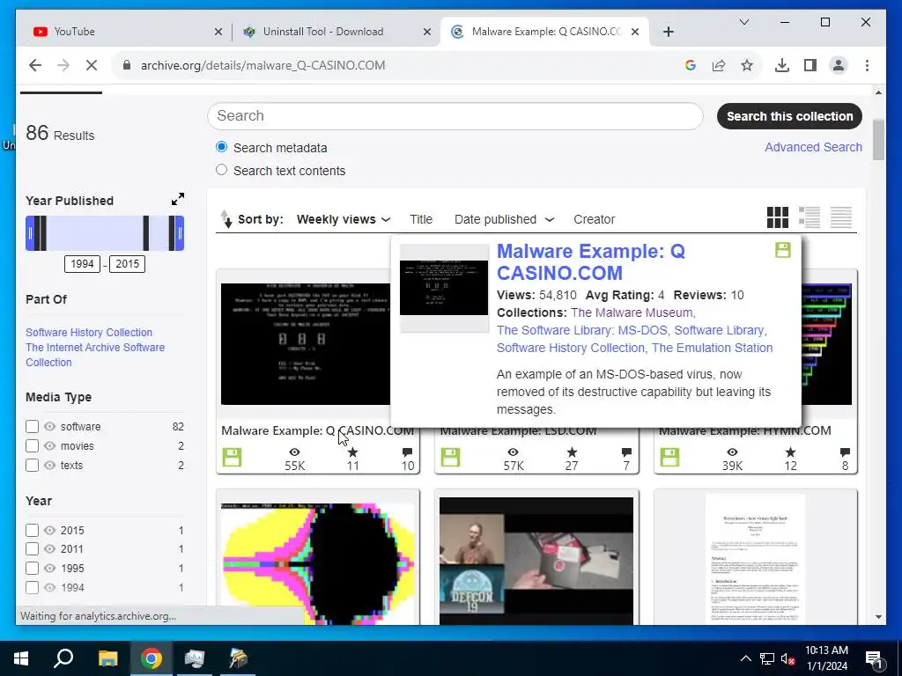902x676 pixels.
Task: Switch to compact list view
Action: click(x=840, y=217)
